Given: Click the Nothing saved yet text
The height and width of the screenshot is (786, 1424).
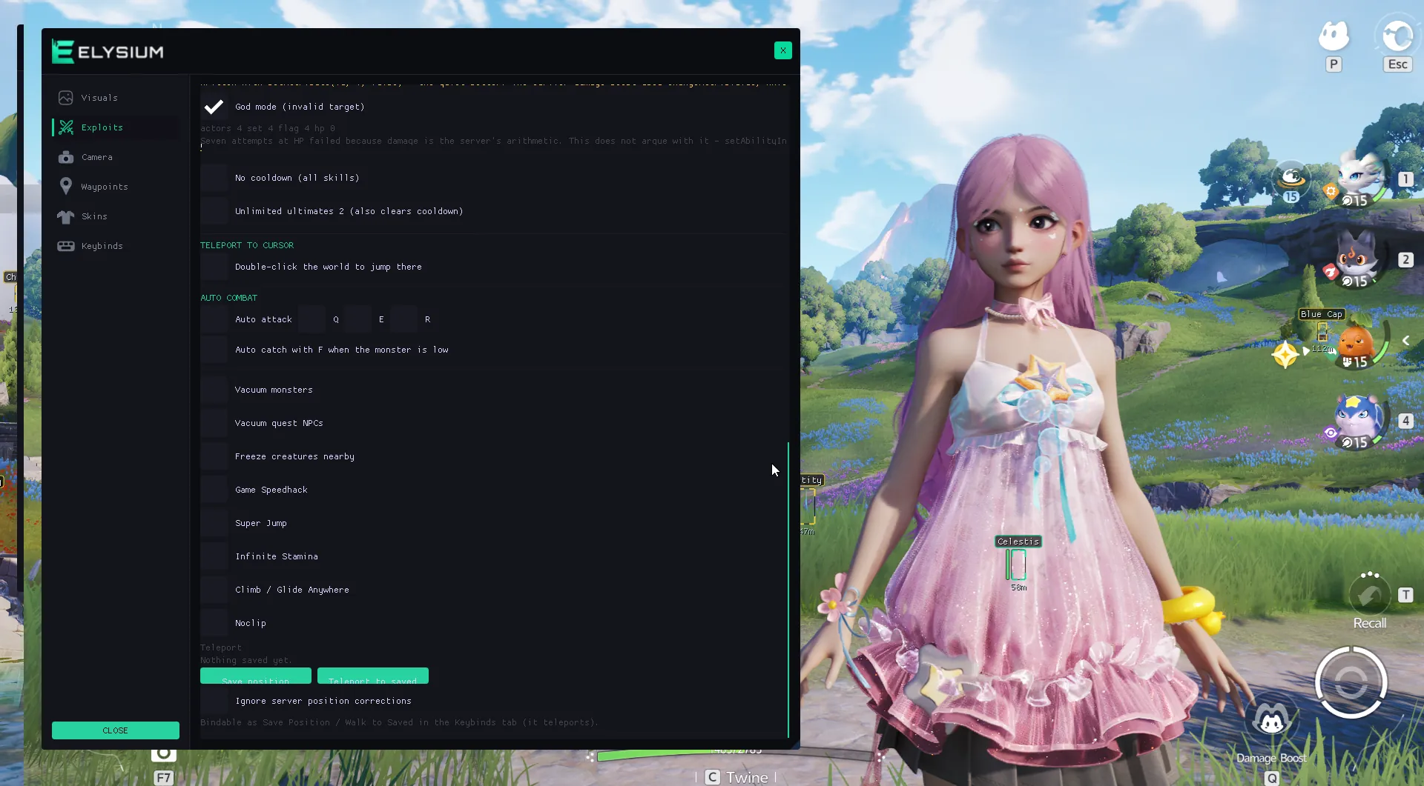Looking at the screenshot, I should (245, 660).
